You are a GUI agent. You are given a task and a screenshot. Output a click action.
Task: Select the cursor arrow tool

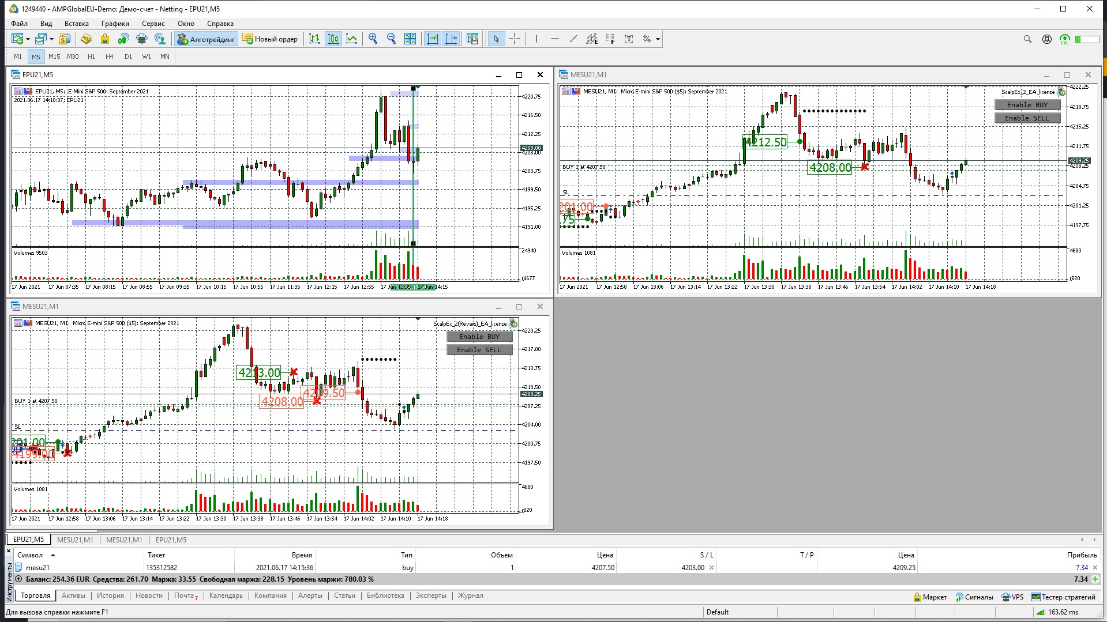[x=496, y=39]
